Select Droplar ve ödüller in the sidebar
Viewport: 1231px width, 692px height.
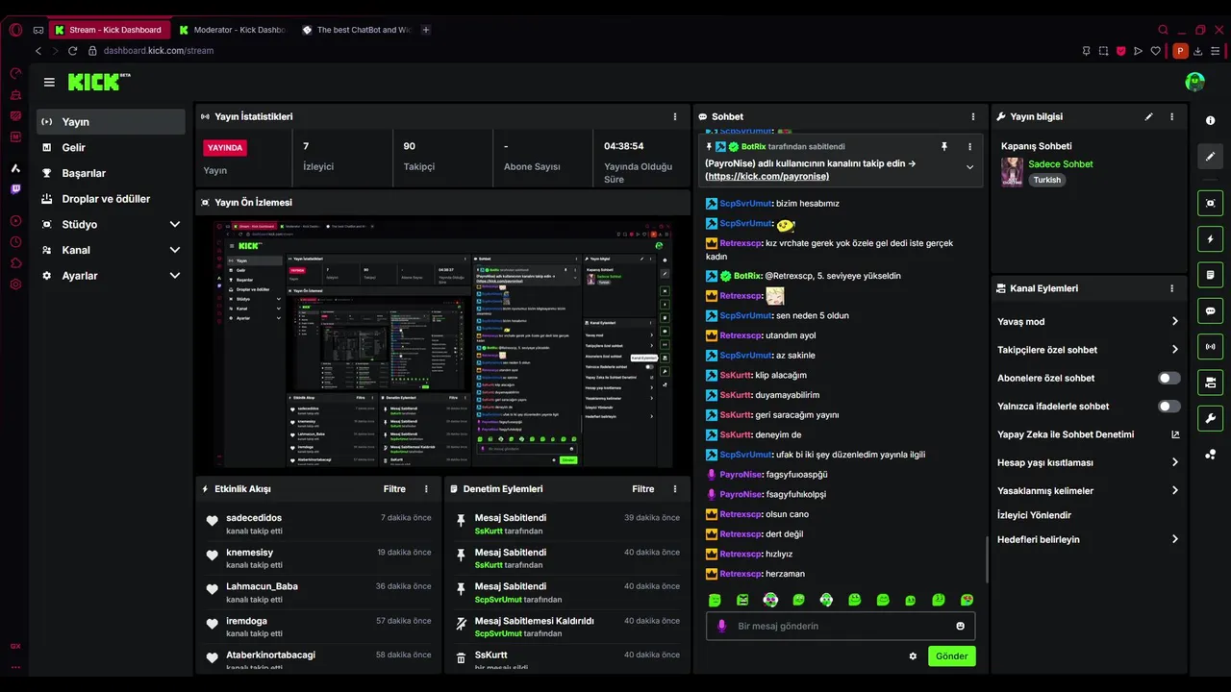click(x=111, y=199)
